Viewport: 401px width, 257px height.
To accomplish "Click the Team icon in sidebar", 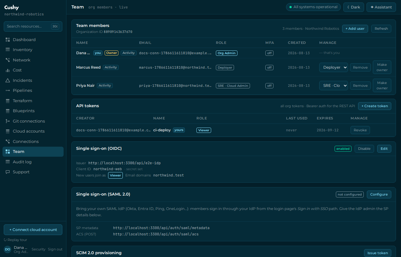I will 8,151.
